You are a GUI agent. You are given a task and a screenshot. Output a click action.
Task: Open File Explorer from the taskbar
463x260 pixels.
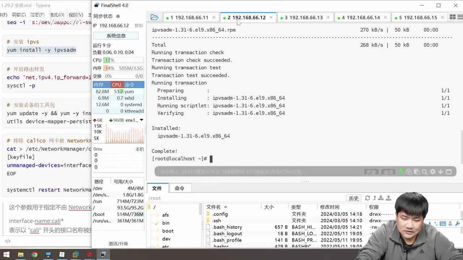click(x=21, y=255)
